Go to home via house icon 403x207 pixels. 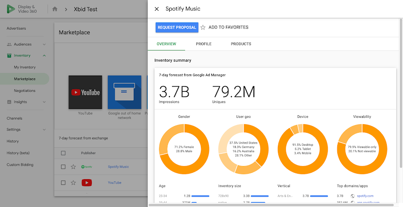coord(55,9)
